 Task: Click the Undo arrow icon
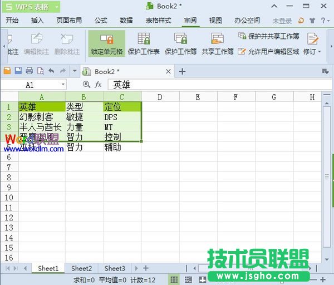(51, 71)
